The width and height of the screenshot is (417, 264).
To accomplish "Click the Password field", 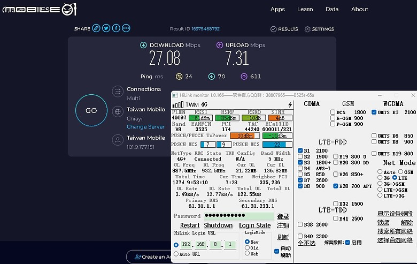I will (x=239, y=216).
